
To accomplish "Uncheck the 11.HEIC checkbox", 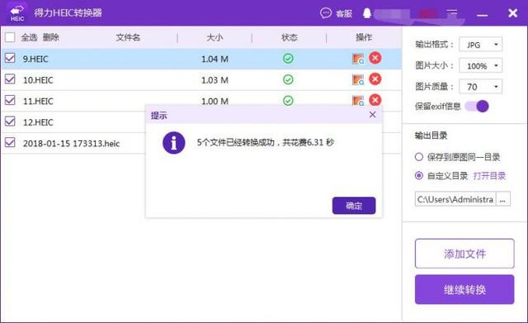I will click(10, 100).
